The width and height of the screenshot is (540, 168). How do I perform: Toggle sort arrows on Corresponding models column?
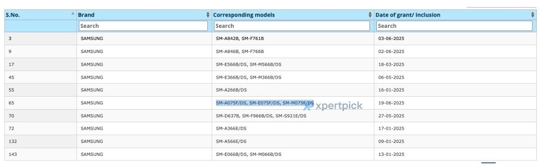(x=370, y=15)
